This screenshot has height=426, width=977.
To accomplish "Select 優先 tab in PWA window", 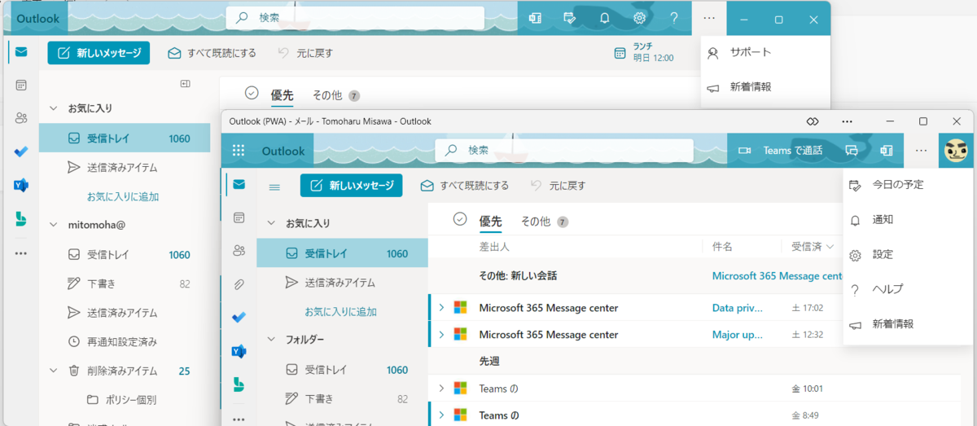I will click(x=490, y=222).
